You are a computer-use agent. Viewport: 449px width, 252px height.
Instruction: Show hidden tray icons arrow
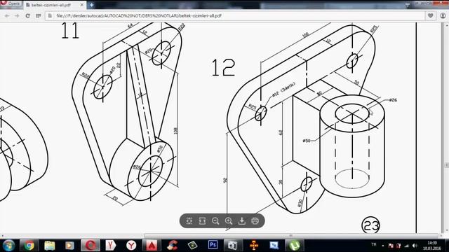[x=383, y=246]
